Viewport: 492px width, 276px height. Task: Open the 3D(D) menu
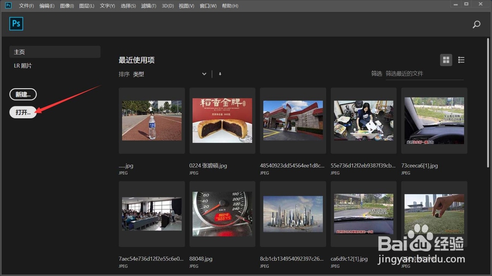[x=168, y=5]
